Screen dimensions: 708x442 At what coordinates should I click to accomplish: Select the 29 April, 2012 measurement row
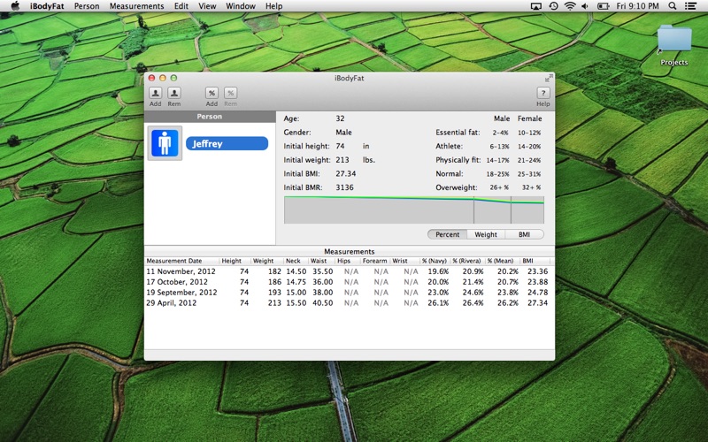pyautogui.click(x=349, y=302)
